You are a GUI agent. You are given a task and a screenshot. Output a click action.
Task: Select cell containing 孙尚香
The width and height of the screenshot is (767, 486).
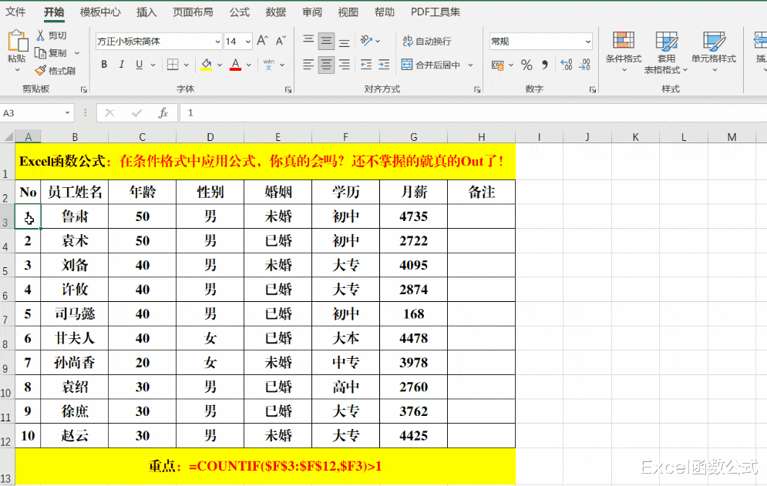(x=74, y=363)
